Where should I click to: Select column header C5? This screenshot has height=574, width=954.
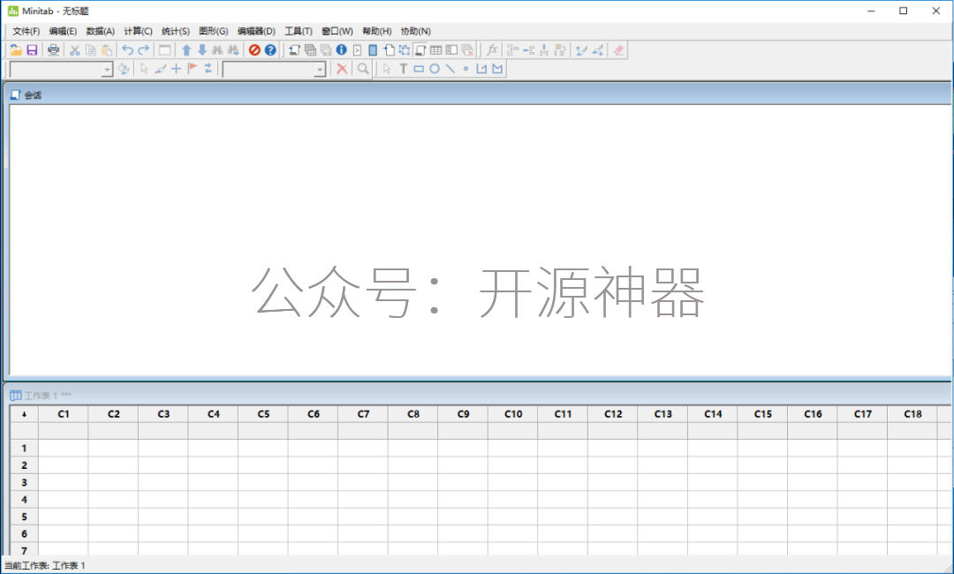click(x=263, y=414)
